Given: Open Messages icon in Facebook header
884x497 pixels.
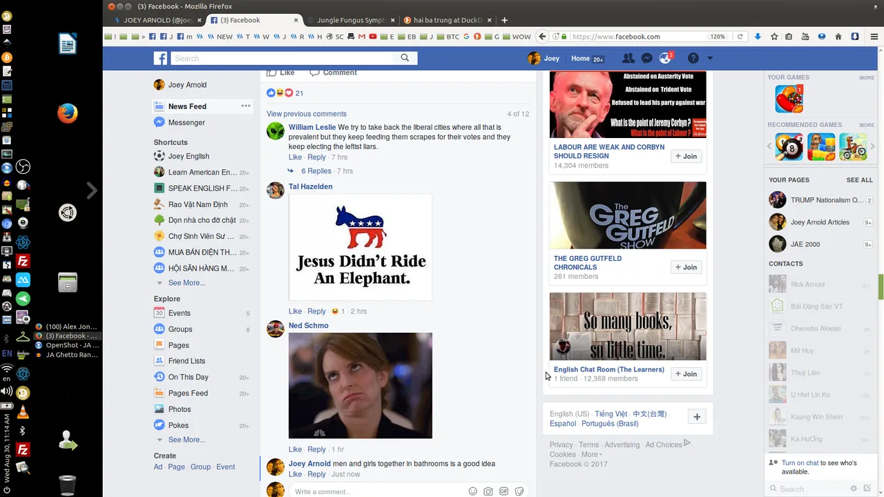Looking at the screenshot, I should tap(647, 59).
